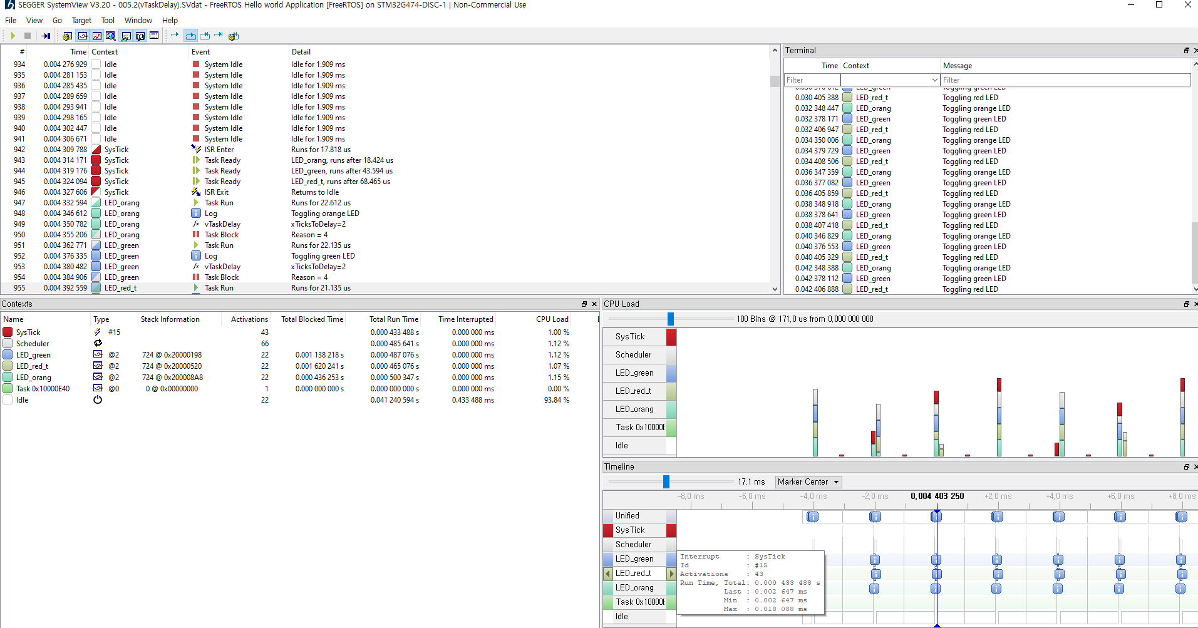Click SysTick color swatch in Contexts list

point(8,332)
